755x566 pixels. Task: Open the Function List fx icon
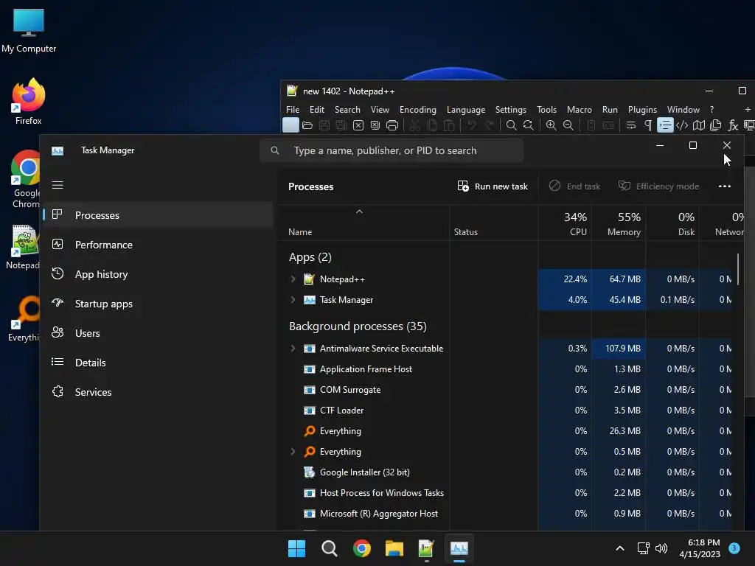coord(733,125)
